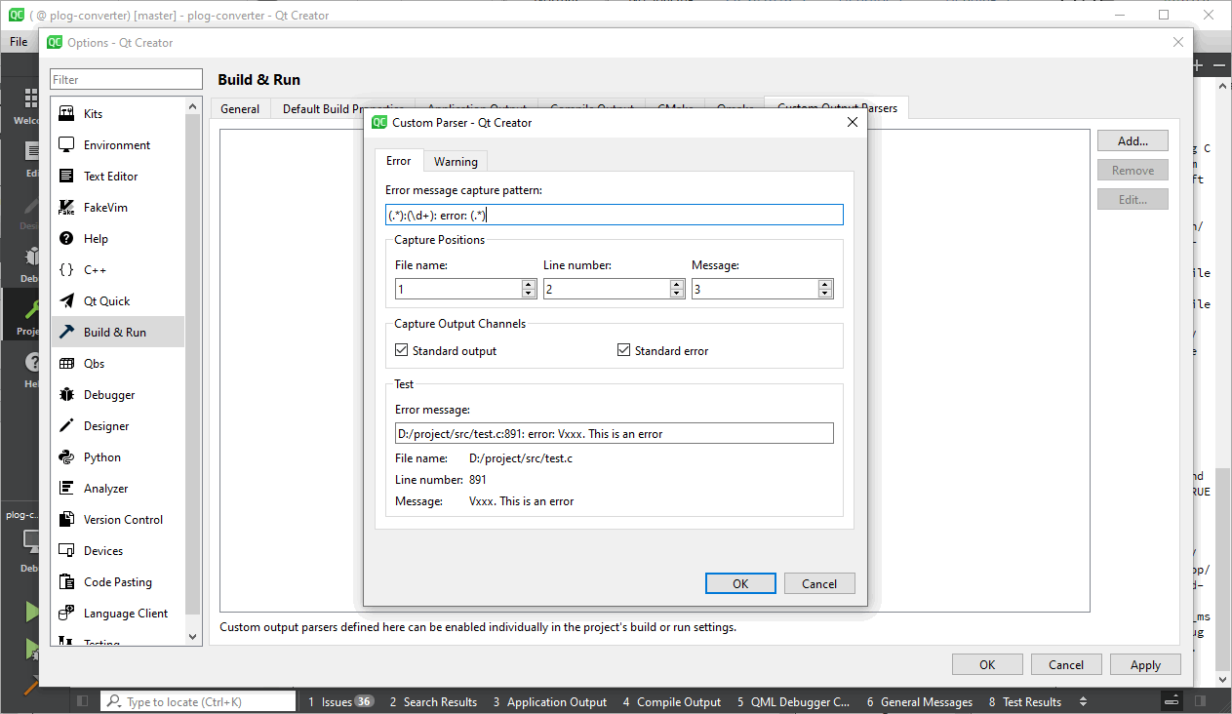This screenshot has height=714, width=1232.
Task: Decrease the Line number capture position
Action: click(x=677, y=294)
